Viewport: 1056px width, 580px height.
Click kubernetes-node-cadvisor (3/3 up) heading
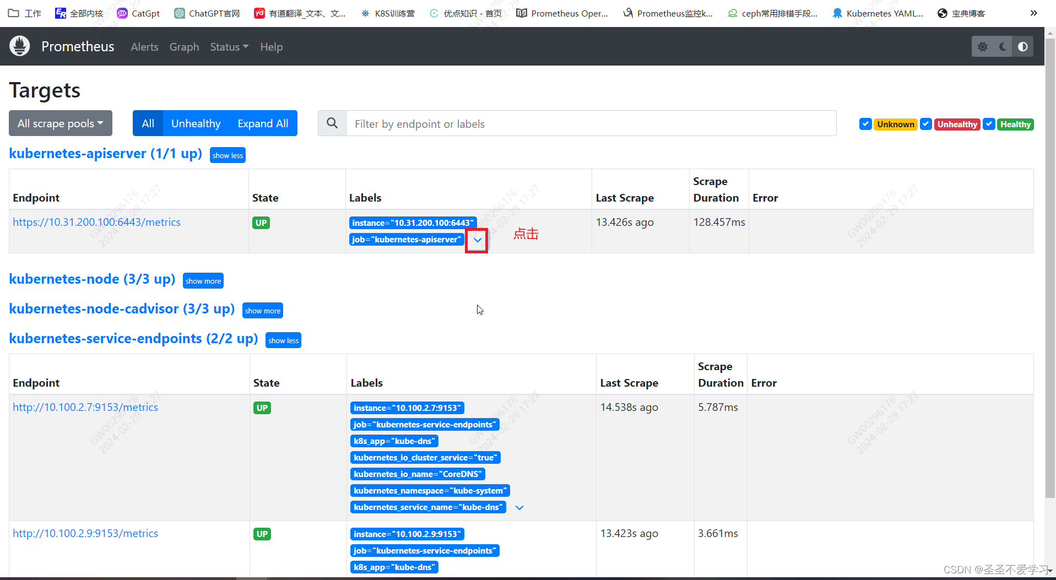122,308
